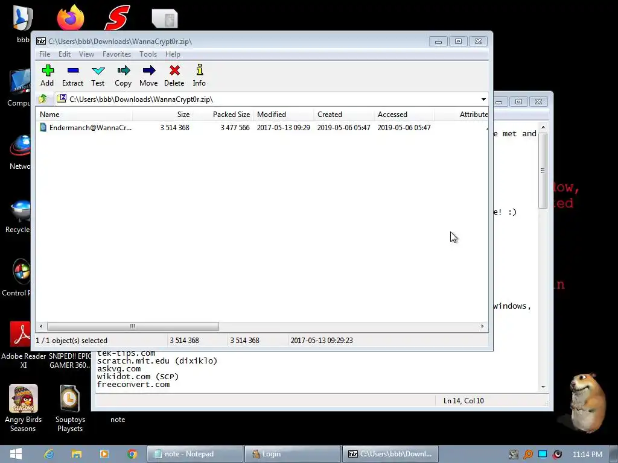Extract the archive with the Extract button
The width and height of the screenshot is (618, 463).
(x=73, y=75)
